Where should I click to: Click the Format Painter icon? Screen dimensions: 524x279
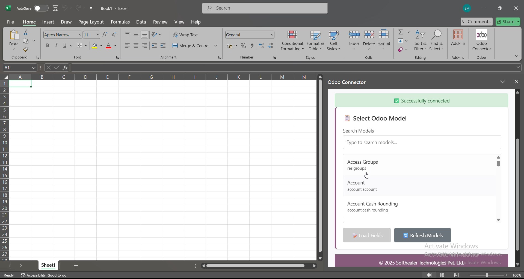26,49
